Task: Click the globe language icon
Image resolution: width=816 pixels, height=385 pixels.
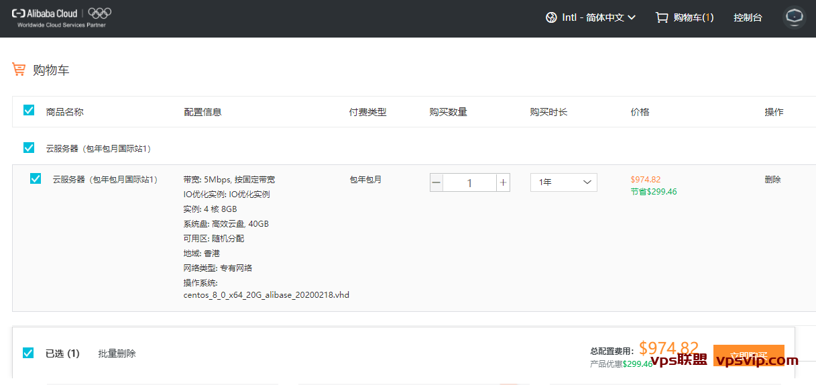Action: [x=551, y=17]
